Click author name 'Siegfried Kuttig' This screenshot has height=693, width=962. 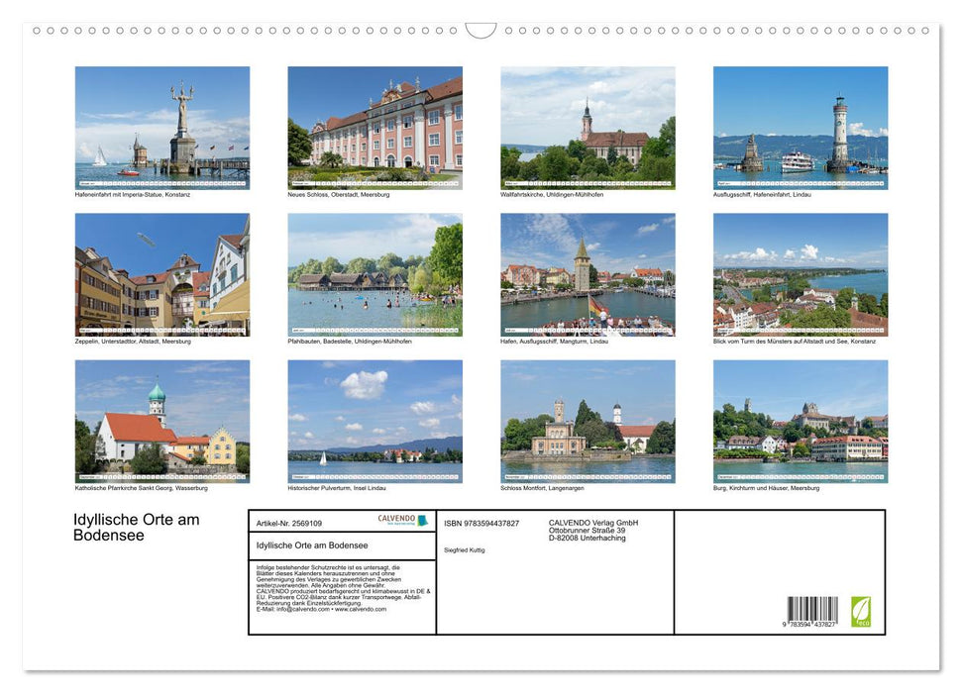pyautogui.click(x=465, y=550)
